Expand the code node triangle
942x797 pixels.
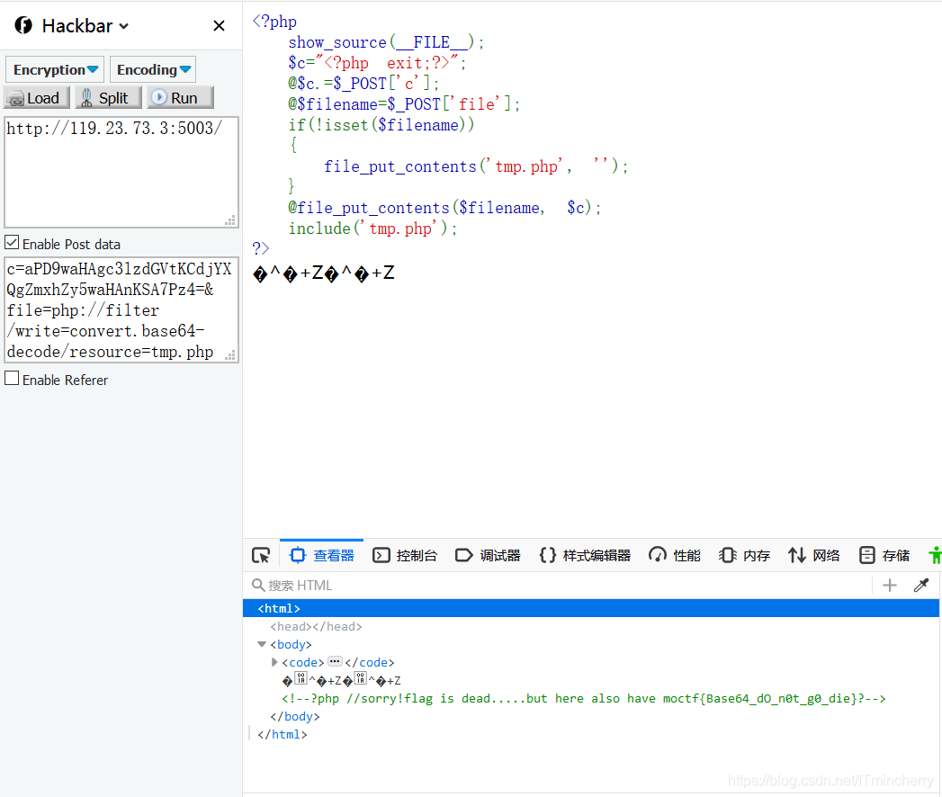point(274,662)
